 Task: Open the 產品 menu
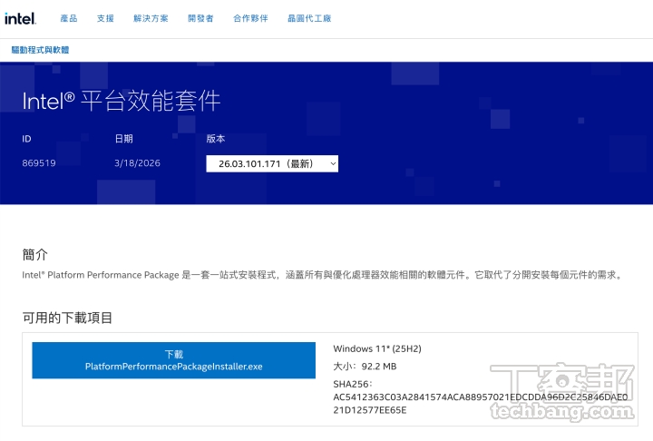(x=69, y=18)
